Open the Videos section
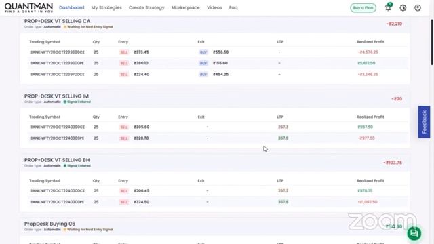Screen dimensions: 434x244 click(214, 7)
